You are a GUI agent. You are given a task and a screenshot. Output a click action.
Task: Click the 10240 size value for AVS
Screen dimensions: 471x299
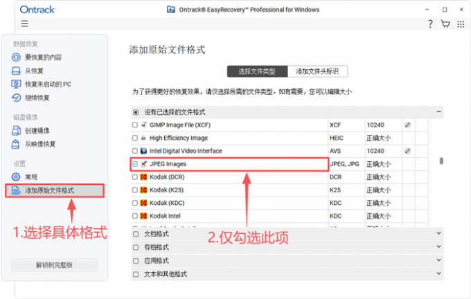pyautogui.click(x=375, y=151)
